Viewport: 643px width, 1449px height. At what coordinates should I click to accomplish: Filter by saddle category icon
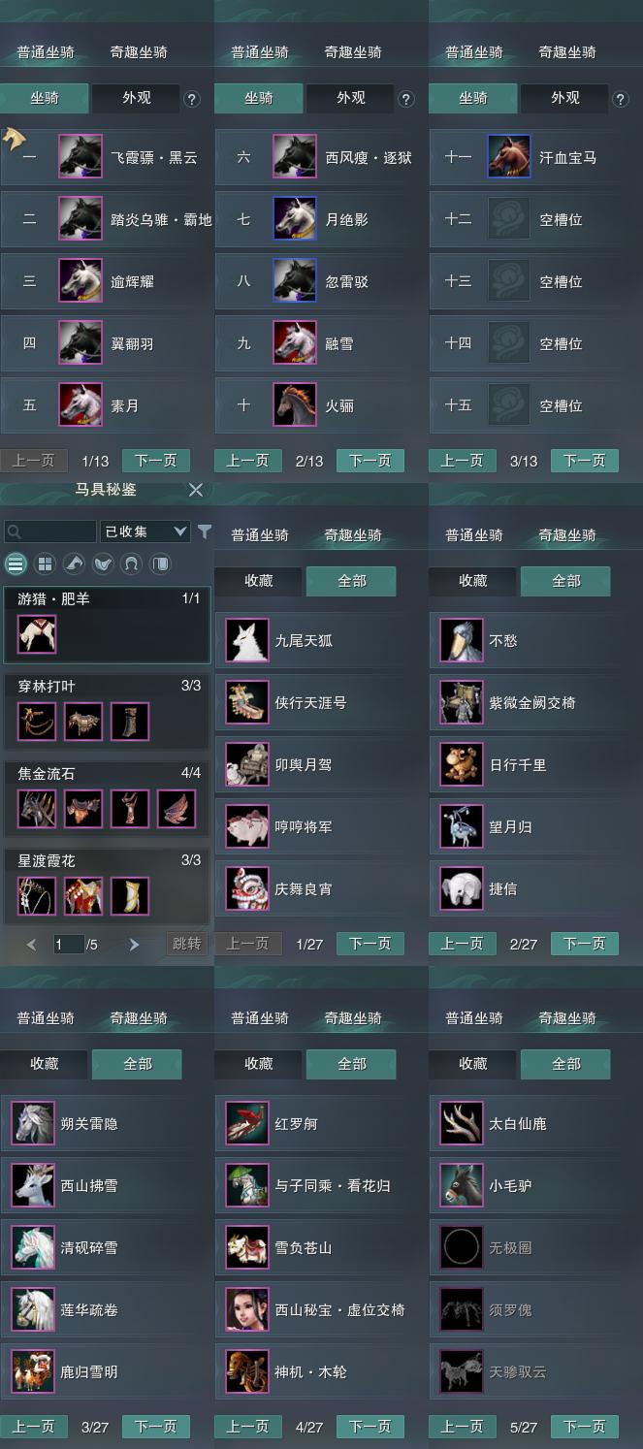point(103,563)
